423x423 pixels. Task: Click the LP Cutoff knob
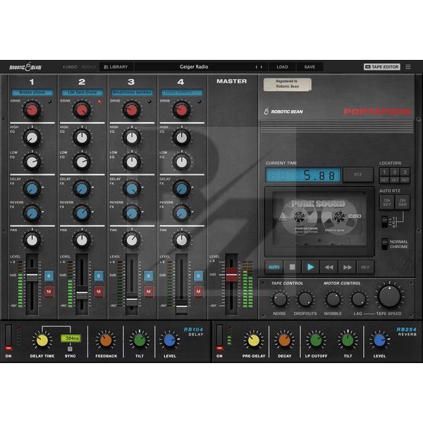tap(316, 341)
